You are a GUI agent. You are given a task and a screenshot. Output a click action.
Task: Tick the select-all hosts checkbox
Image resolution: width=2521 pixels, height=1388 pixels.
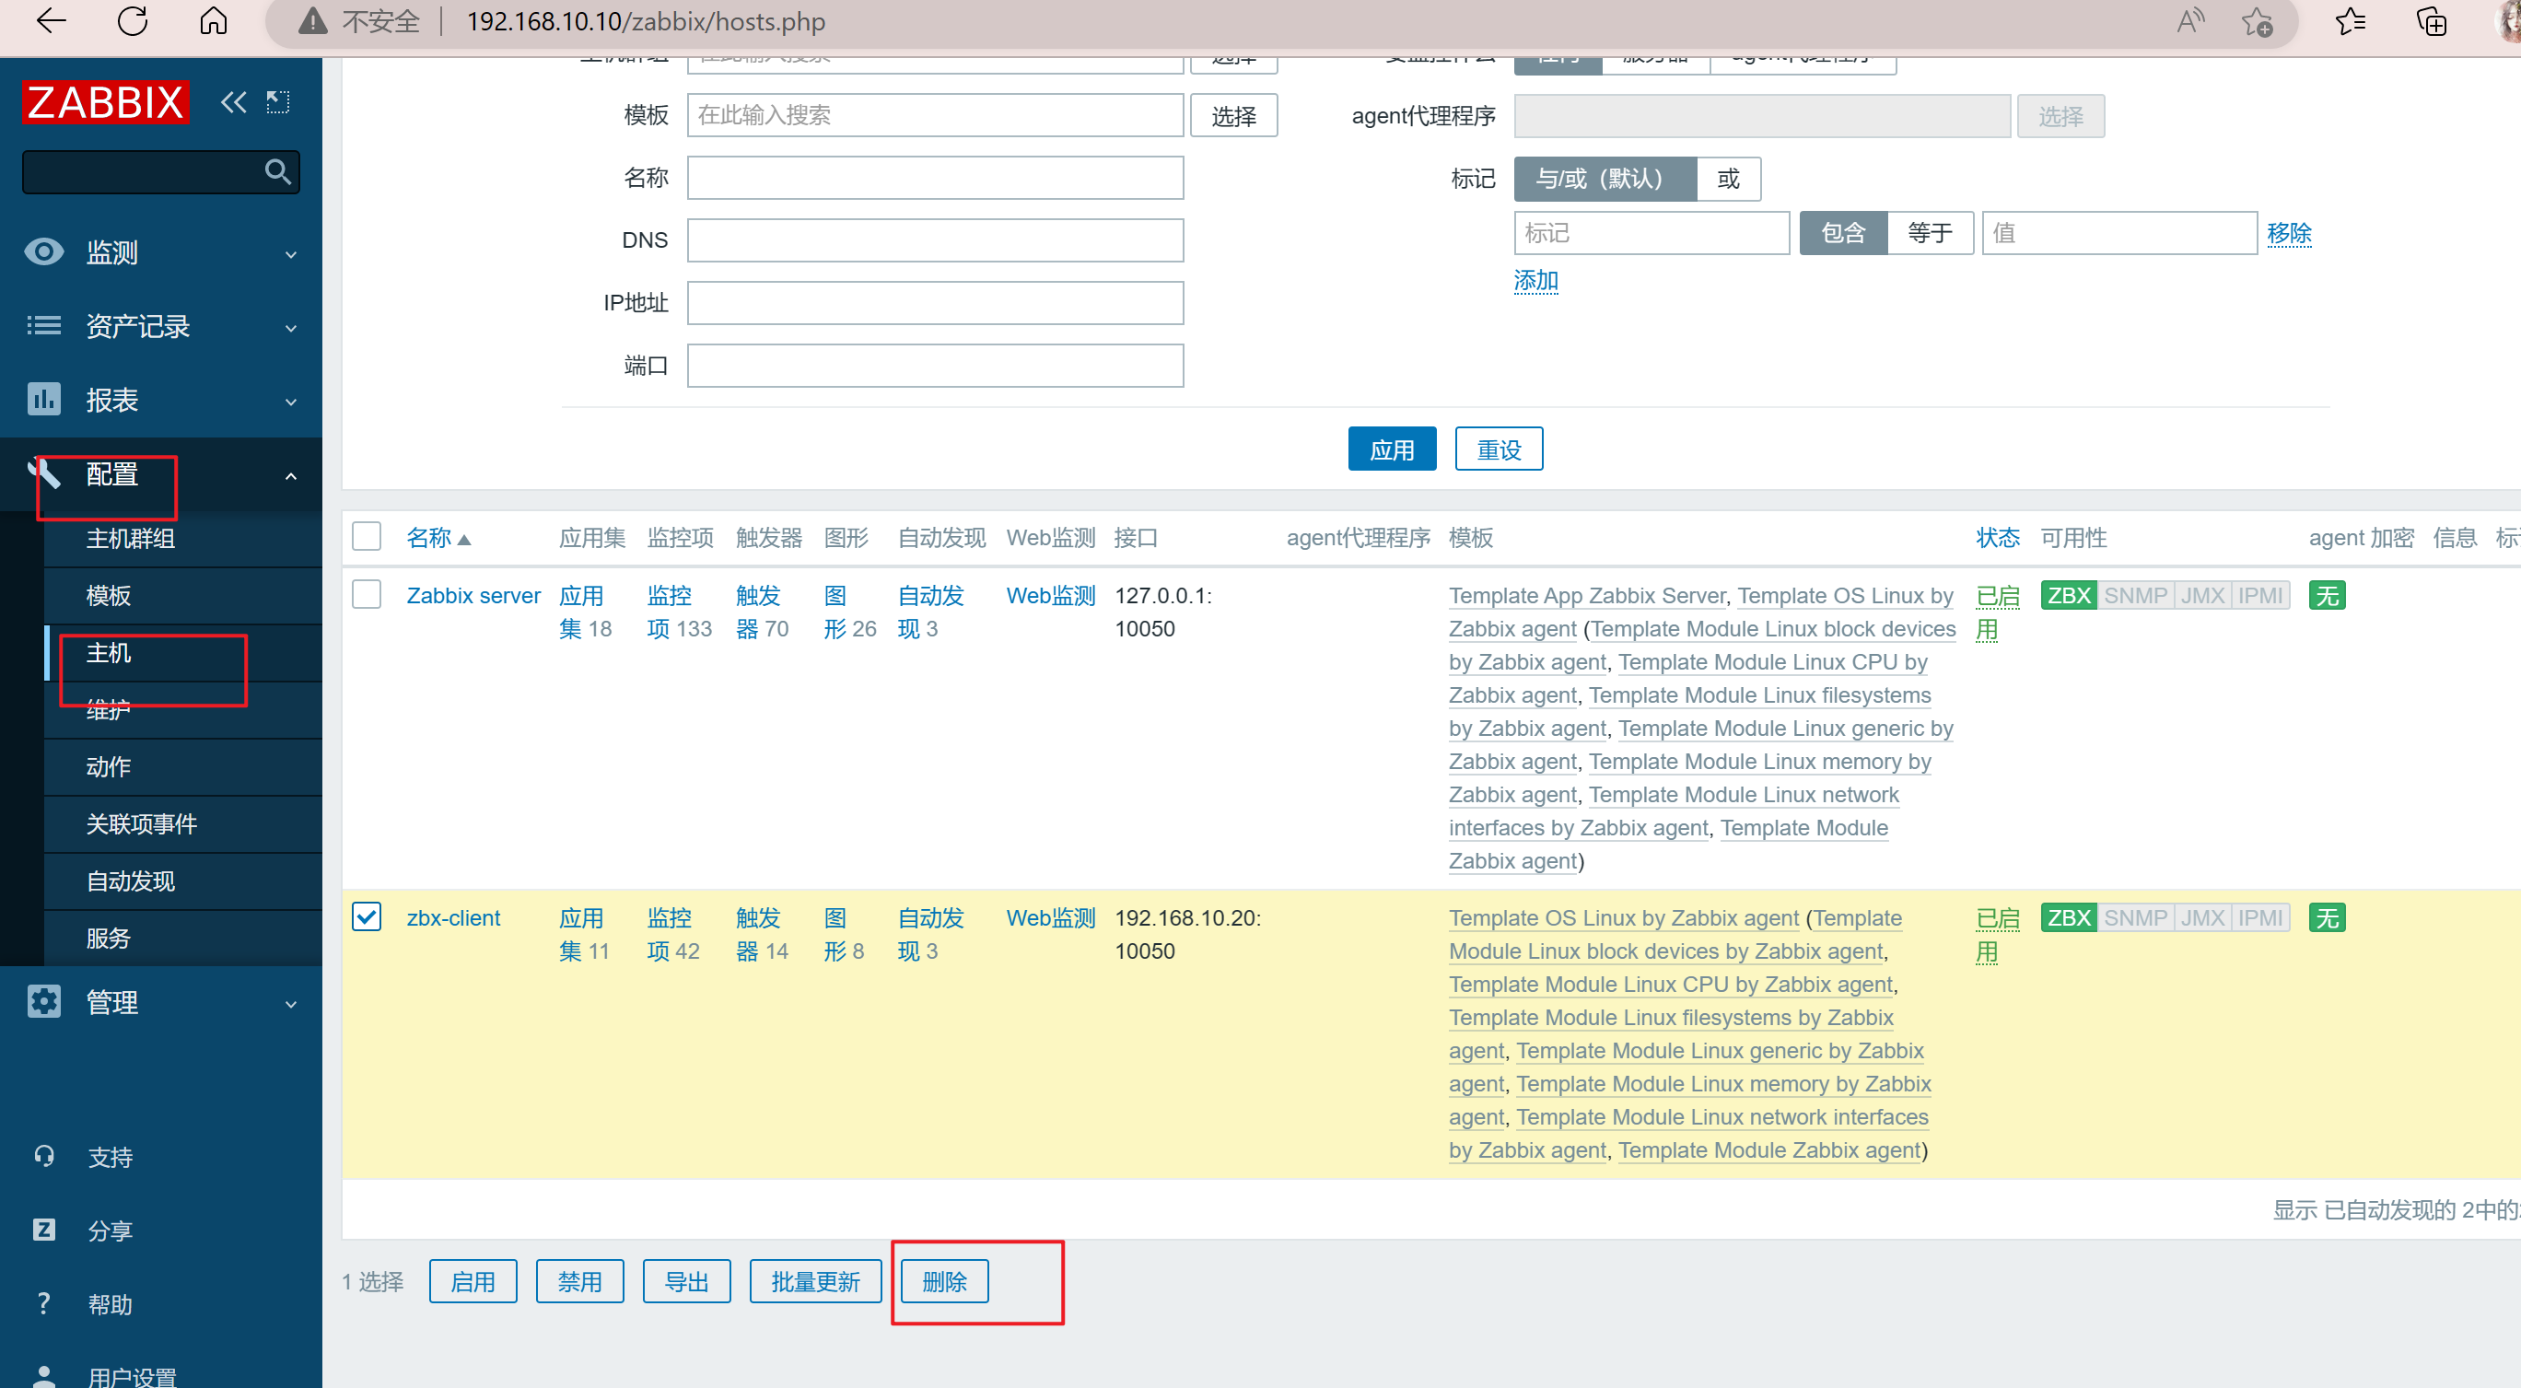coord(367,536)
